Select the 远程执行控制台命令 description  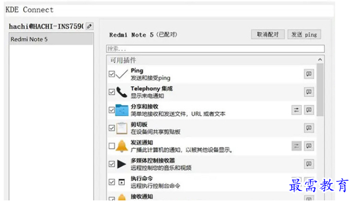[x=155, y=186]
